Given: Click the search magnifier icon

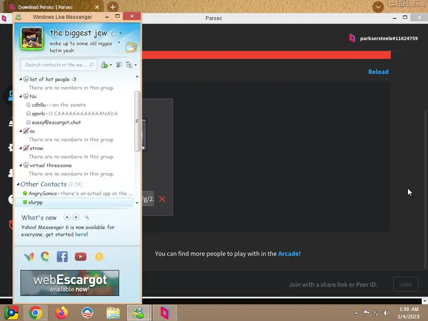Looking at the screenshot, I should pos(92,65).
